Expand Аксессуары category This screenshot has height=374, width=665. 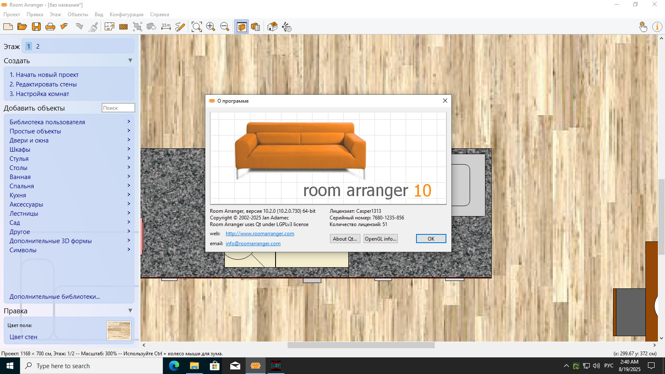point(70,204)
